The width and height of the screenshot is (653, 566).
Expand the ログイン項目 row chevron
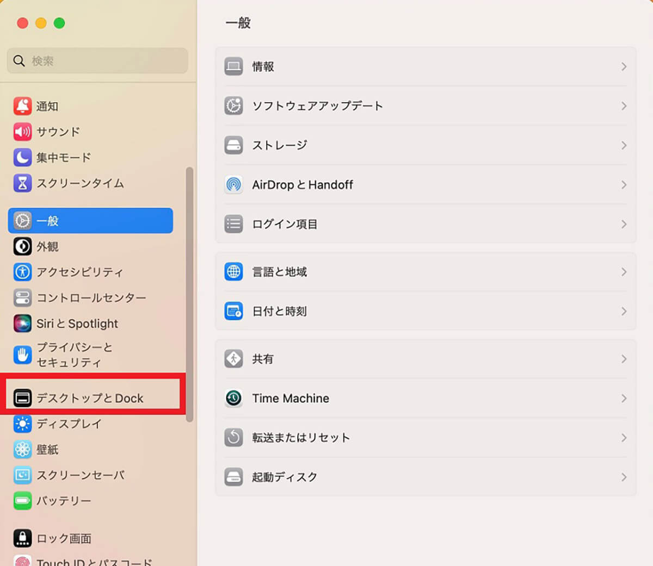tap(624, 224)
